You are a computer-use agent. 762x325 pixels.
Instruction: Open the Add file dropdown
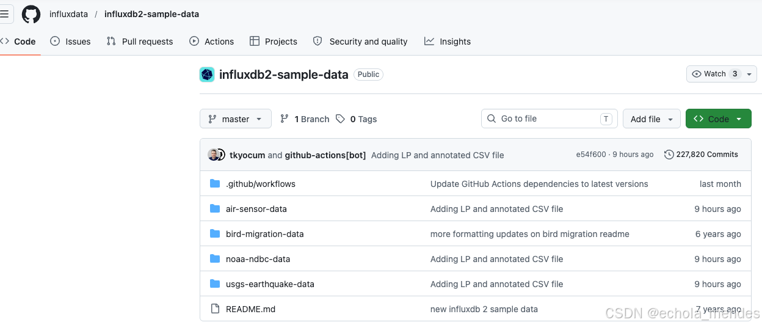[x=651, y=119]
